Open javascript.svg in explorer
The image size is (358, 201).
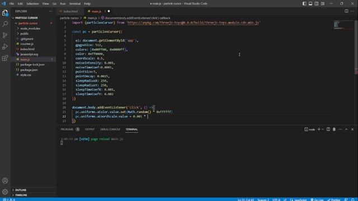point(34,54)
